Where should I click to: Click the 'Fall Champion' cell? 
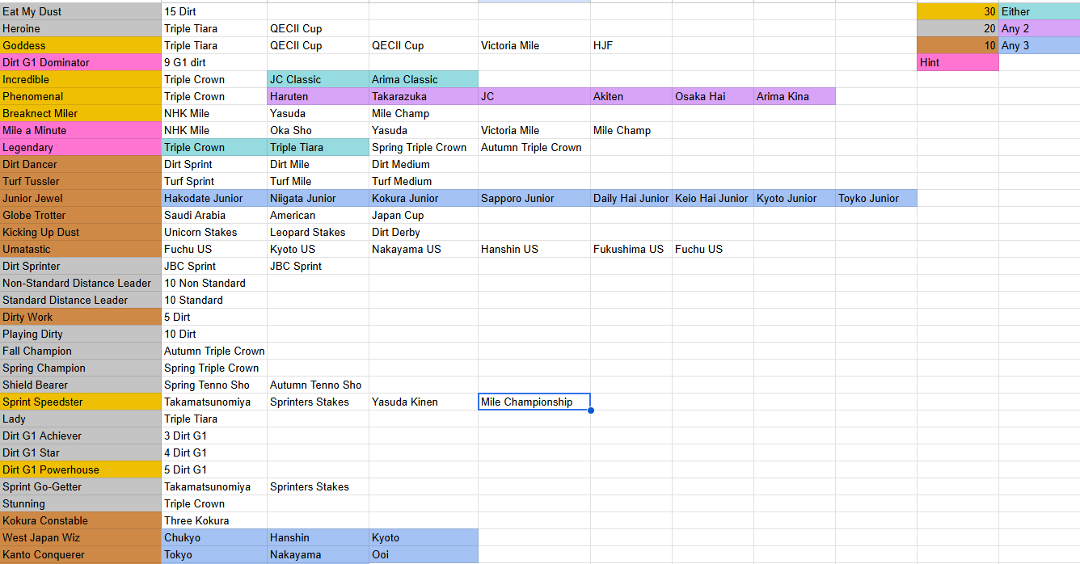[81, 351]
